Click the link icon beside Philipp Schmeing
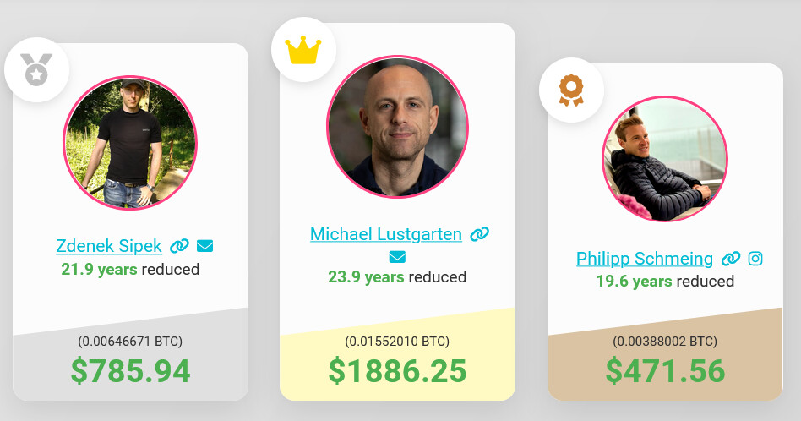This screenshot has width=801, height=421. (731, 259)
